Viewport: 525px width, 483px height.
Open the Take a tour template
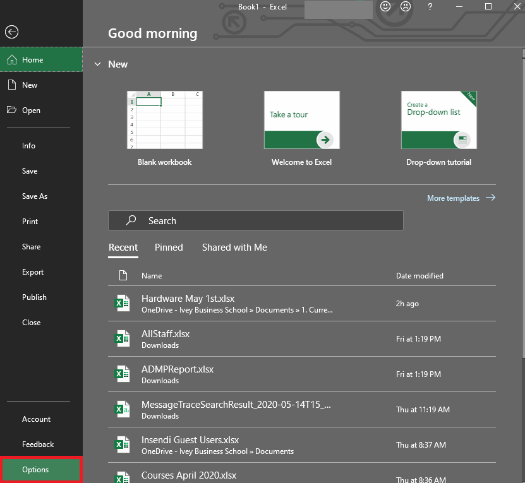(301, 120)
